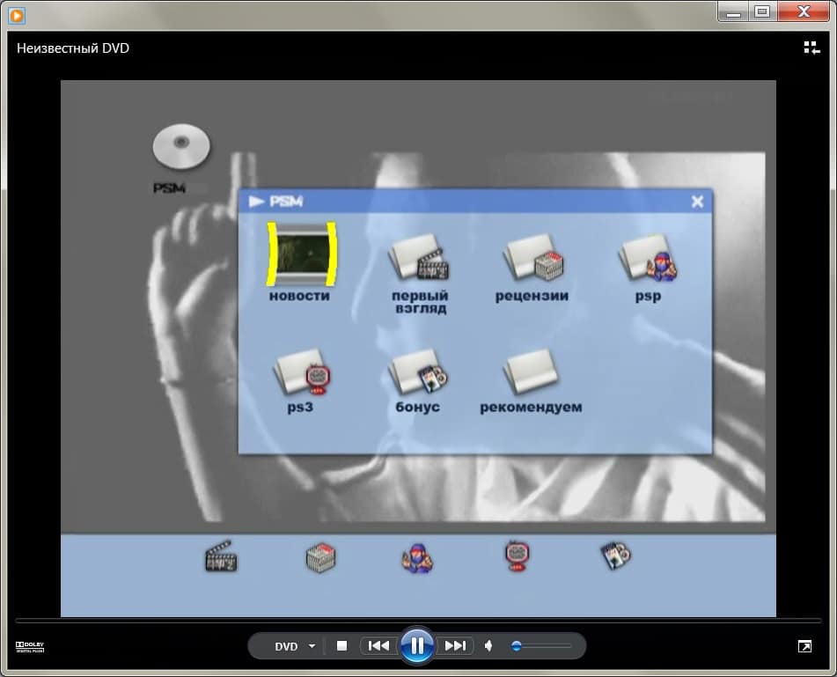The width and height of the screenshot is (837, 677).
Task: Open the рецензии folder
Action: 533,258
